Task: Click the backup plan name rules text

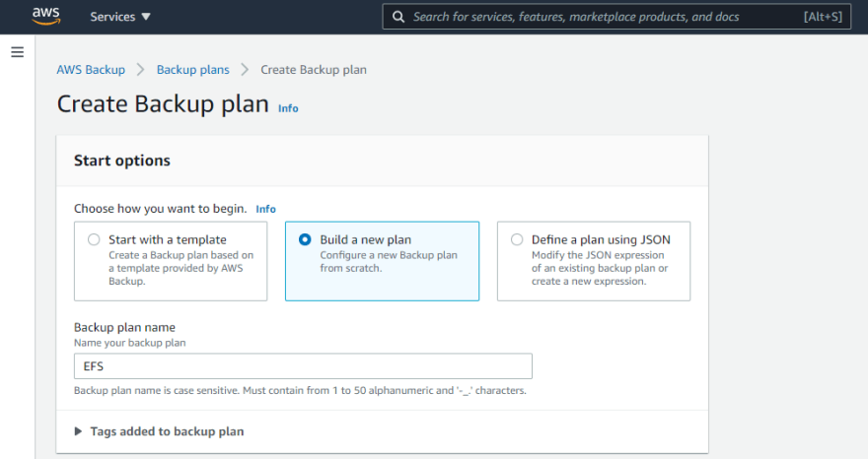Action: tap(300, 390)
